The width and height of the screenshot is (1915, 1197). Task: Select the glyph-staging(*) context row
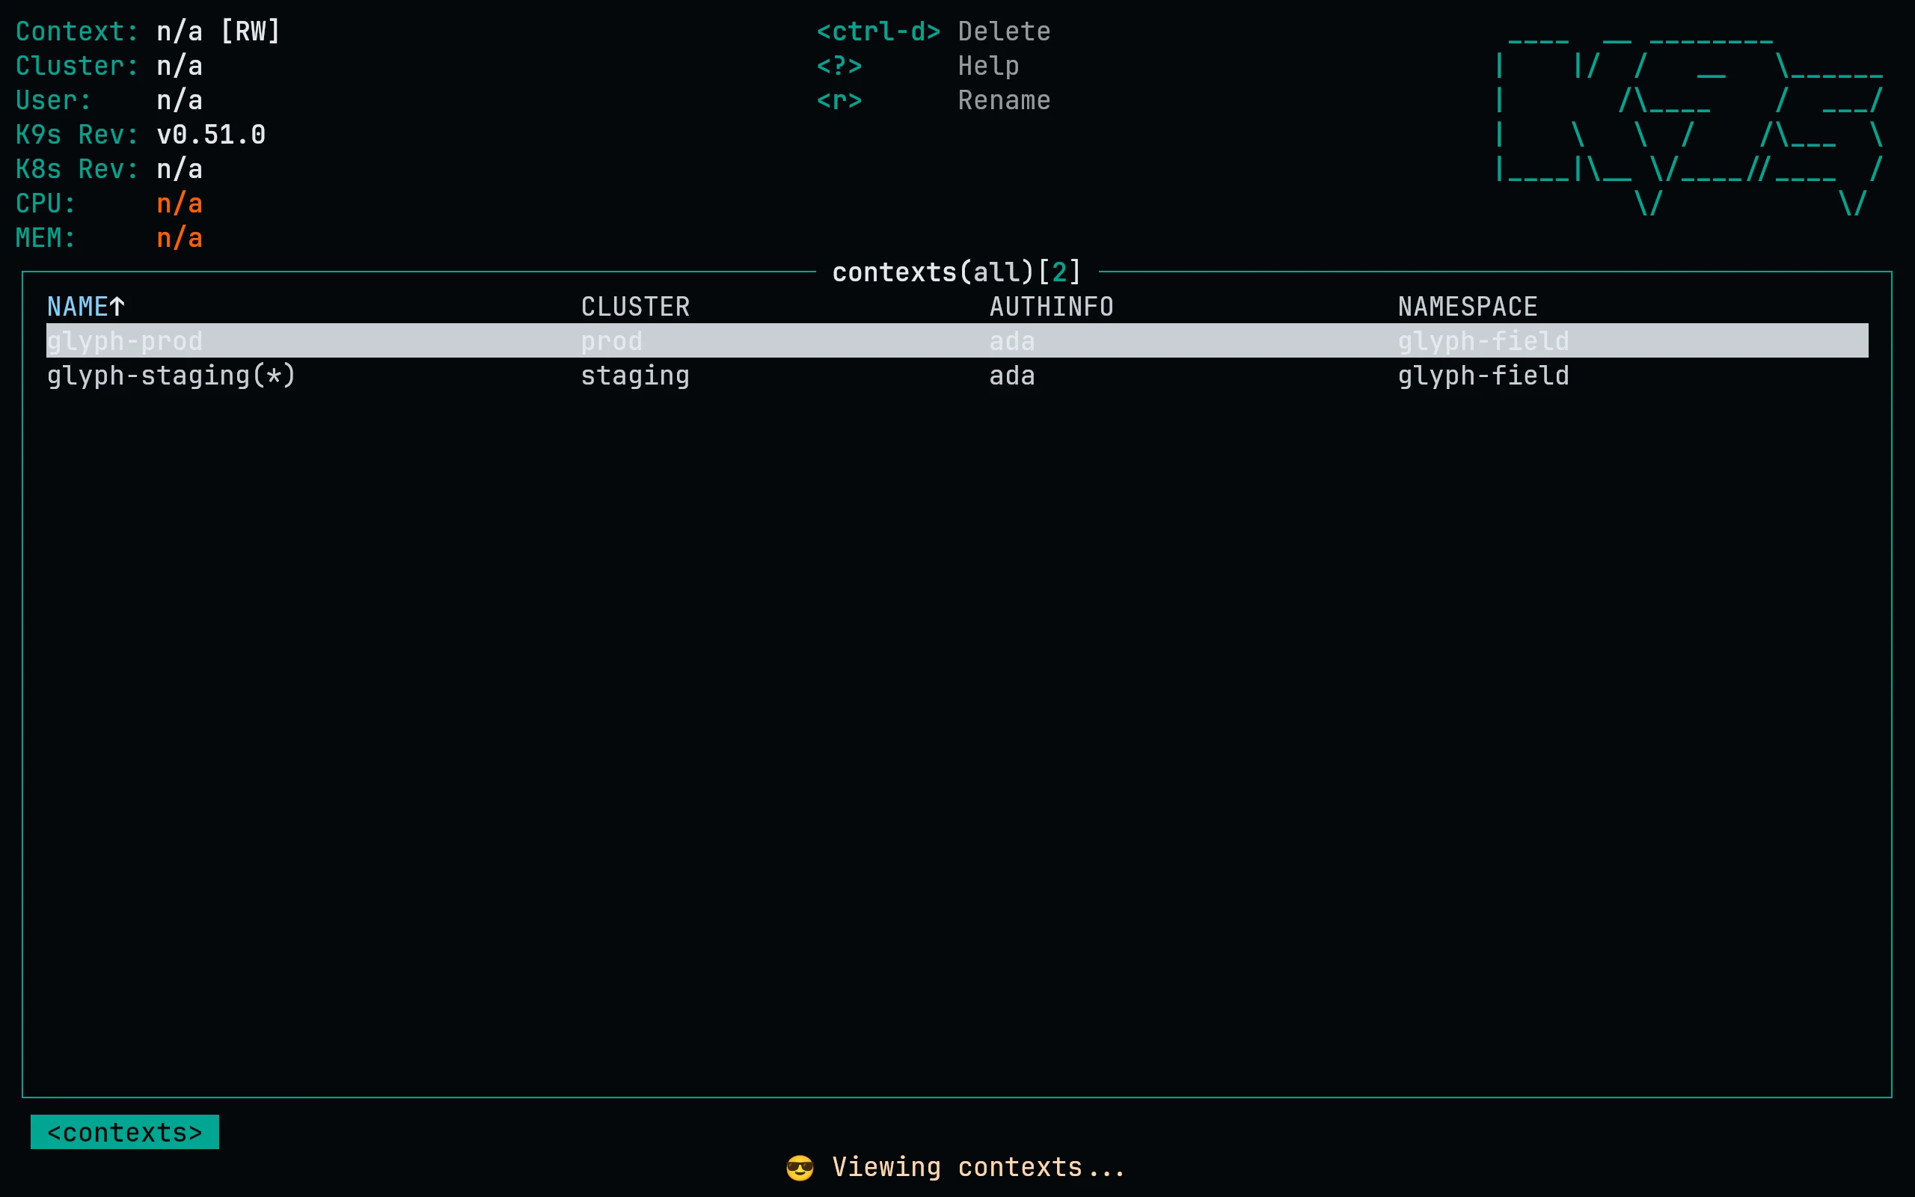tap(957, 376)
